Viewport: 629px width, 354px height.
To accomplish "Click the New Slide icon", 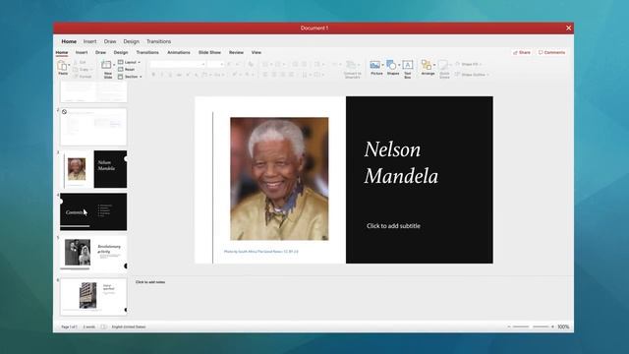I will click(x=106, y=65).
